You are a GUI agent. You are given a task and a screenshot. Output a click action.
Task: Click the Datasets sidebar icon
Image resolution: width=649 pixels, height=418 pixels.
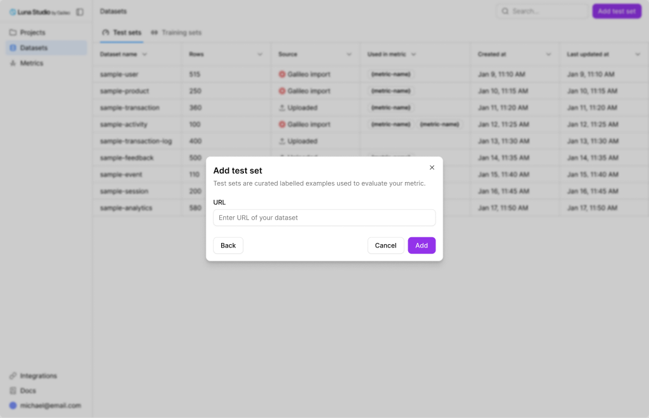coord(13,48)
